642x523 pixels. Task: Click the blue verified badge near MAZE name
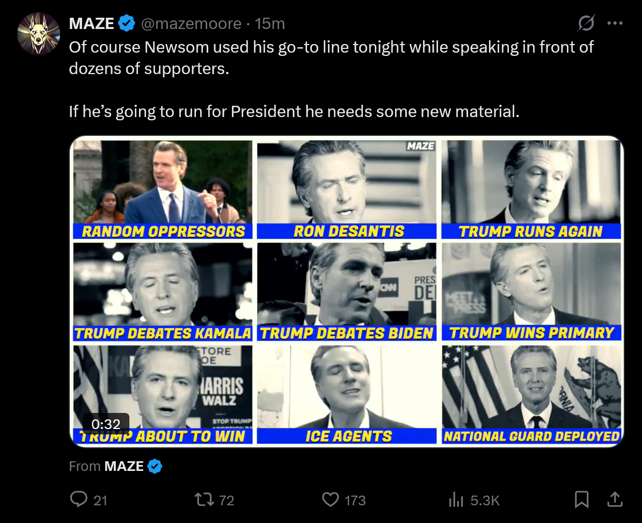[127, 24]
